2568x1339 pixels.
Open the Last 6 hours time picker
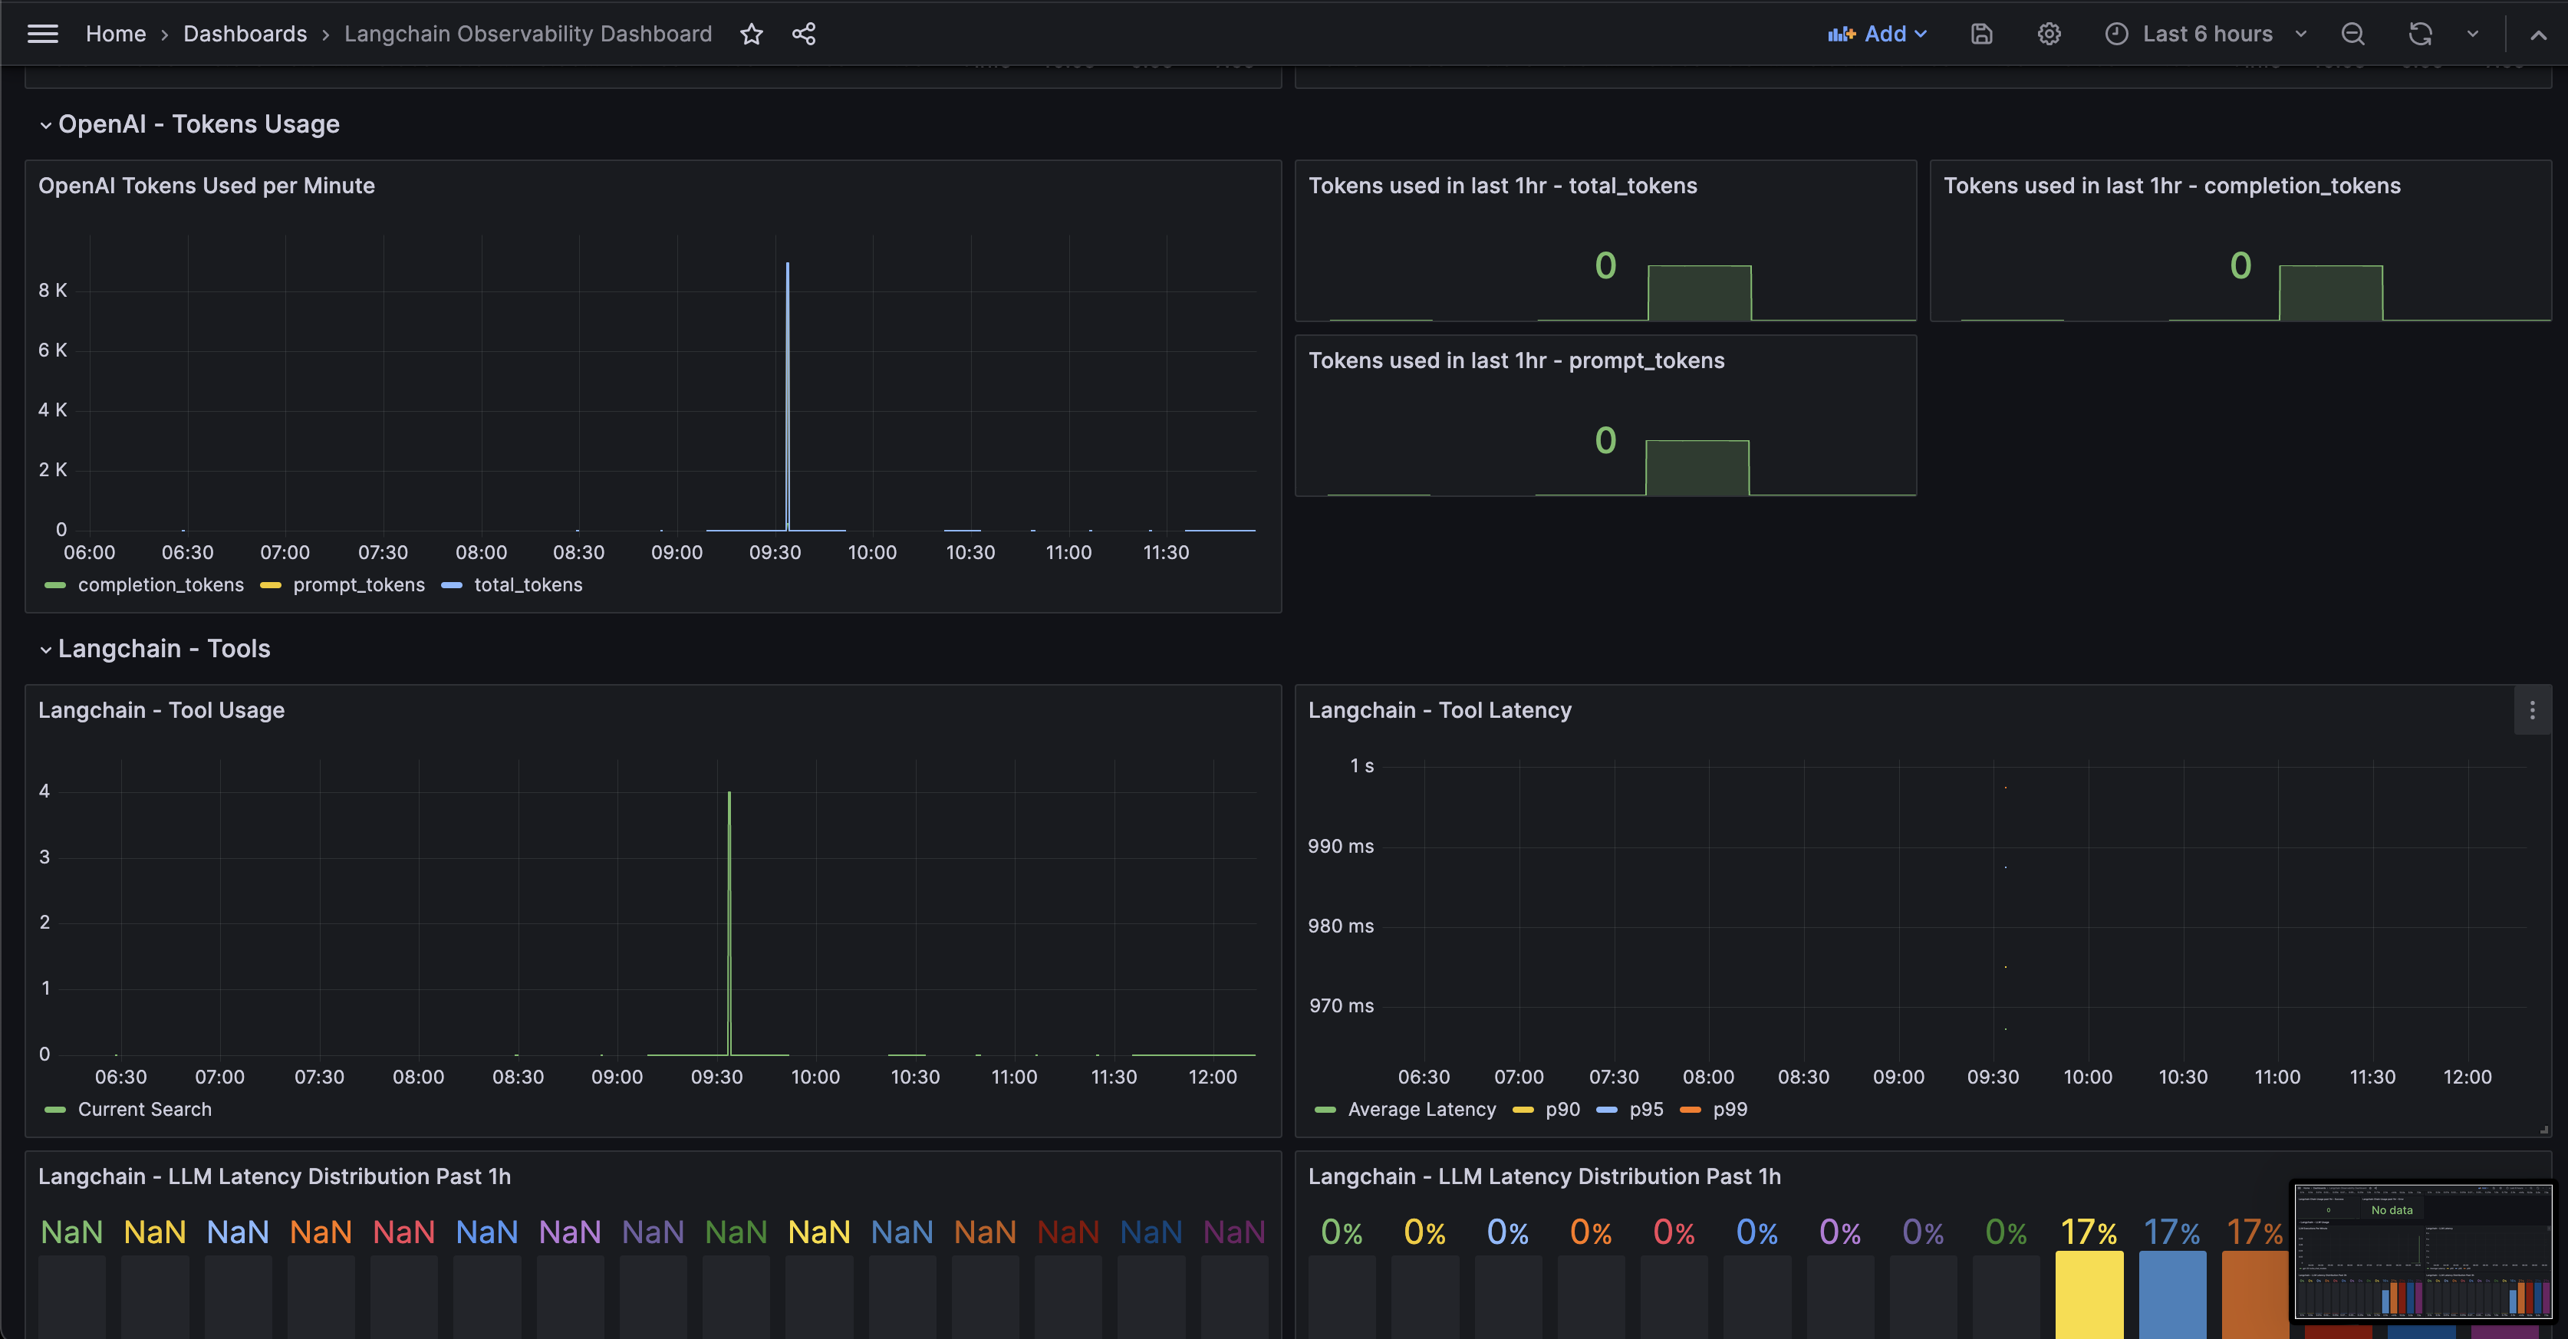click(x=2206, y=34)
